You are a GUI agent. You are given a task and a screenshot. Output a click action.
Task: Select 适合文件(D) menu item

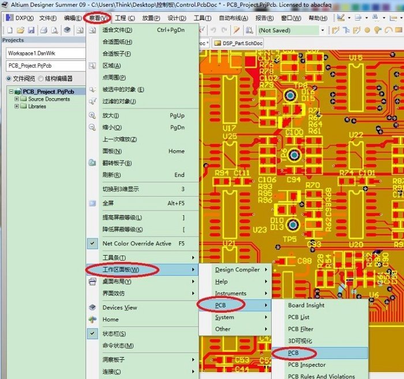pyautogui.click(x=142, y=30)
